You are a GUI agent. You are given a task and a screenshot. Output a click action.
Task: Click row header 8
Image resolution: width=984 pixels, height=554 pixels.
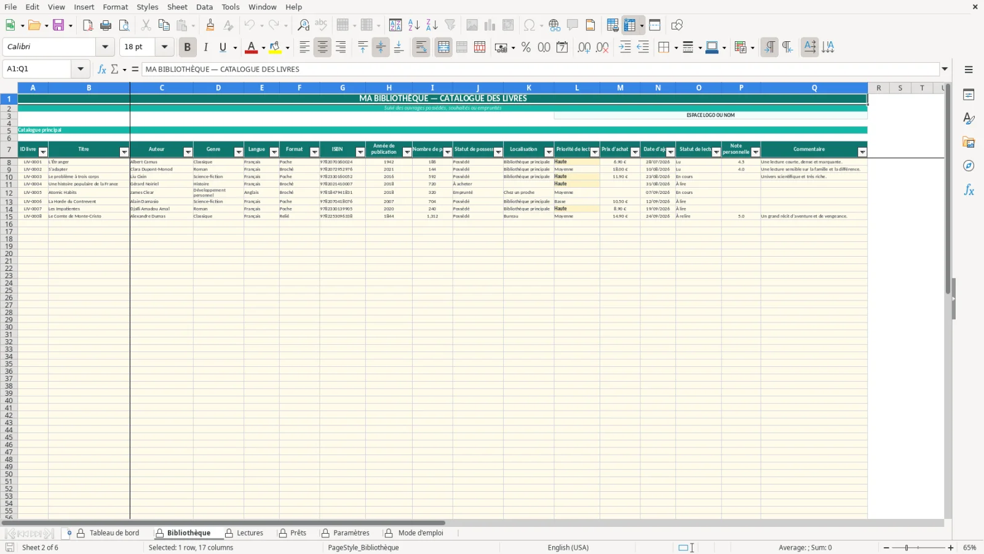(x=9, y=163)
